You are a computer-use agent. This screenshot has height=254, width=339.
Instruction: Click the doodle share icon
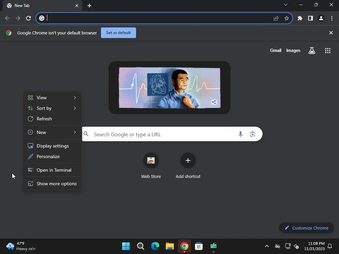pos(214,102)
